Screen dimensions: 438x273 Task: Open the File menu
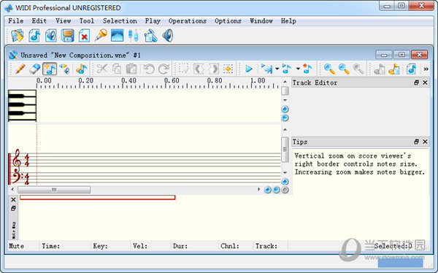15,21
